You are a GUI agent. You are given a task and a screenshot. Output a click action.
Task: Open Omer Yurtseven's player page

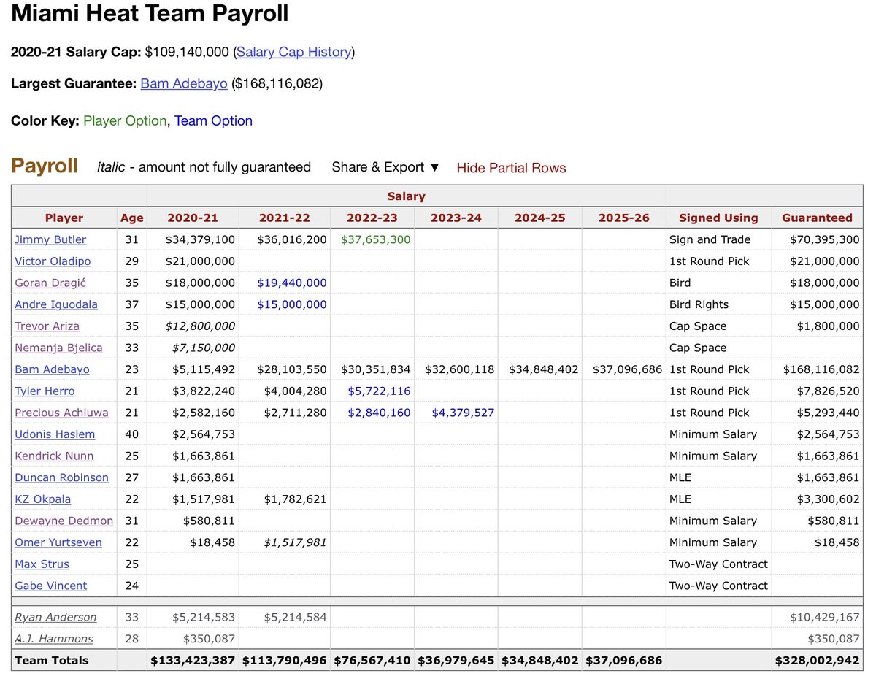coord(58,542)
